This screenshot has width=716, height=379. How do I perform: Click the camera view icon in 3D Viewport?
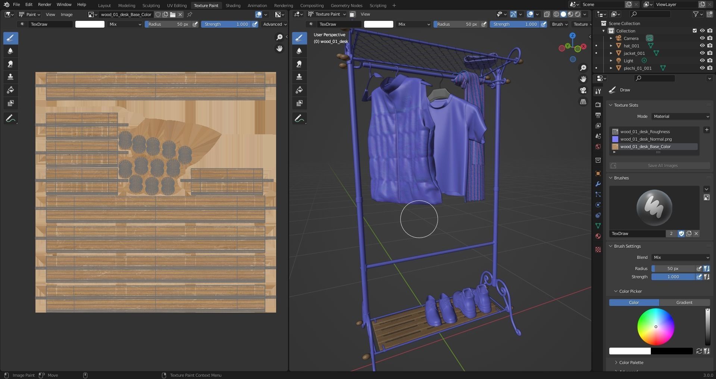(x=583, y=90)
